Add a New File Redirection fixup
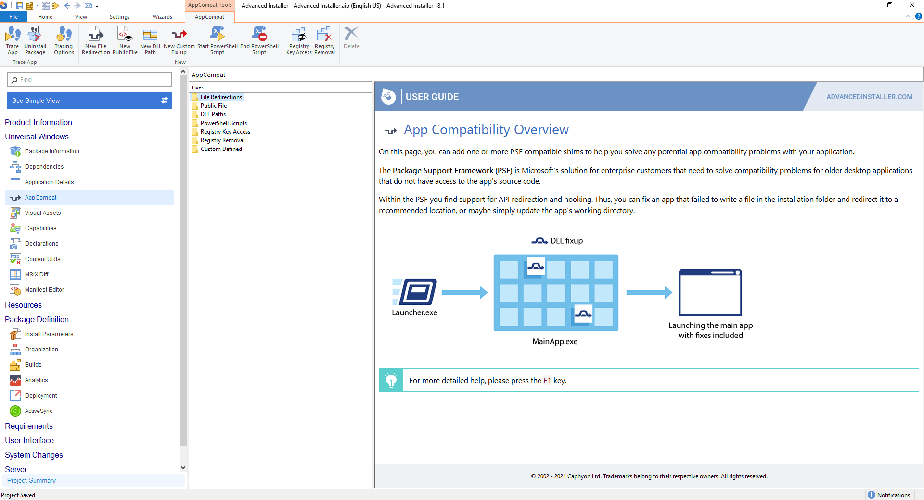 pyautogui.click(x=95, y=41)
